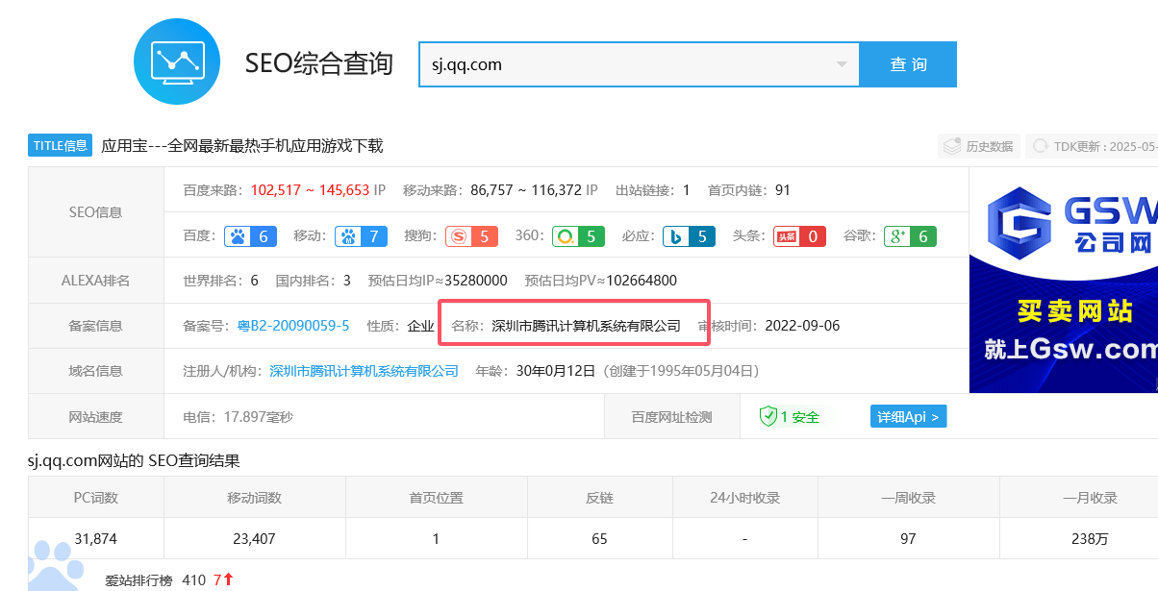Click the TITLE信息 badge

point(61,146)
